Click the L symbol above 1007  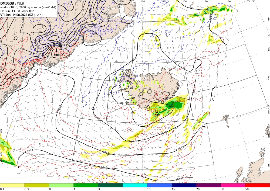tap(156, 111)
